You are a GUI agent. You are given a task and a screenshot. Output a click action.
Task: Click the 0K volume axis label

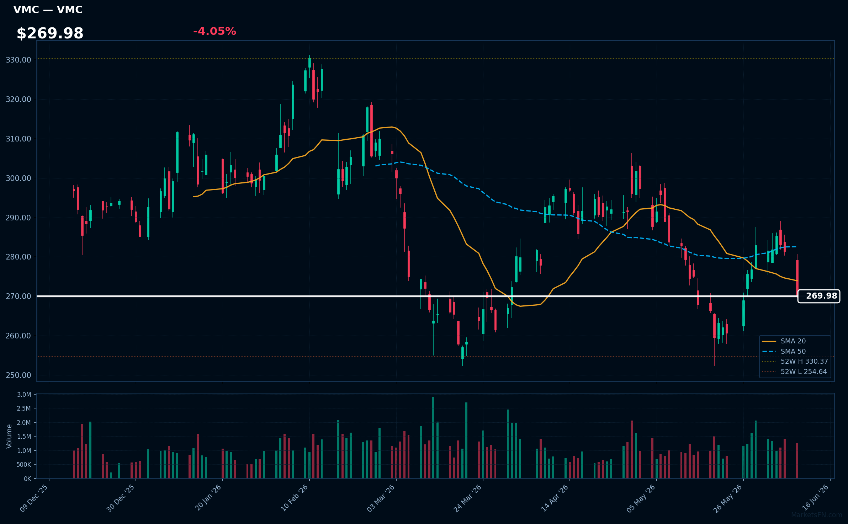pos(27,479)
